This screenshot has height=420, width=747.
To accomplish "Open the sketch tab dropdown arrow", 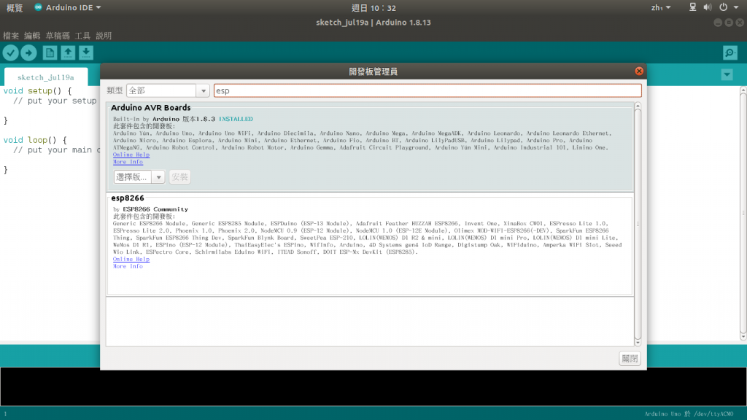I will (x=727, y=75).
